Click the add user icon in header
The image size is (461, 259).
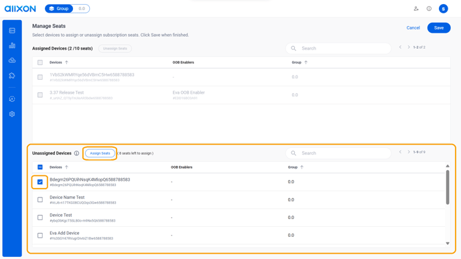point(416,9)
